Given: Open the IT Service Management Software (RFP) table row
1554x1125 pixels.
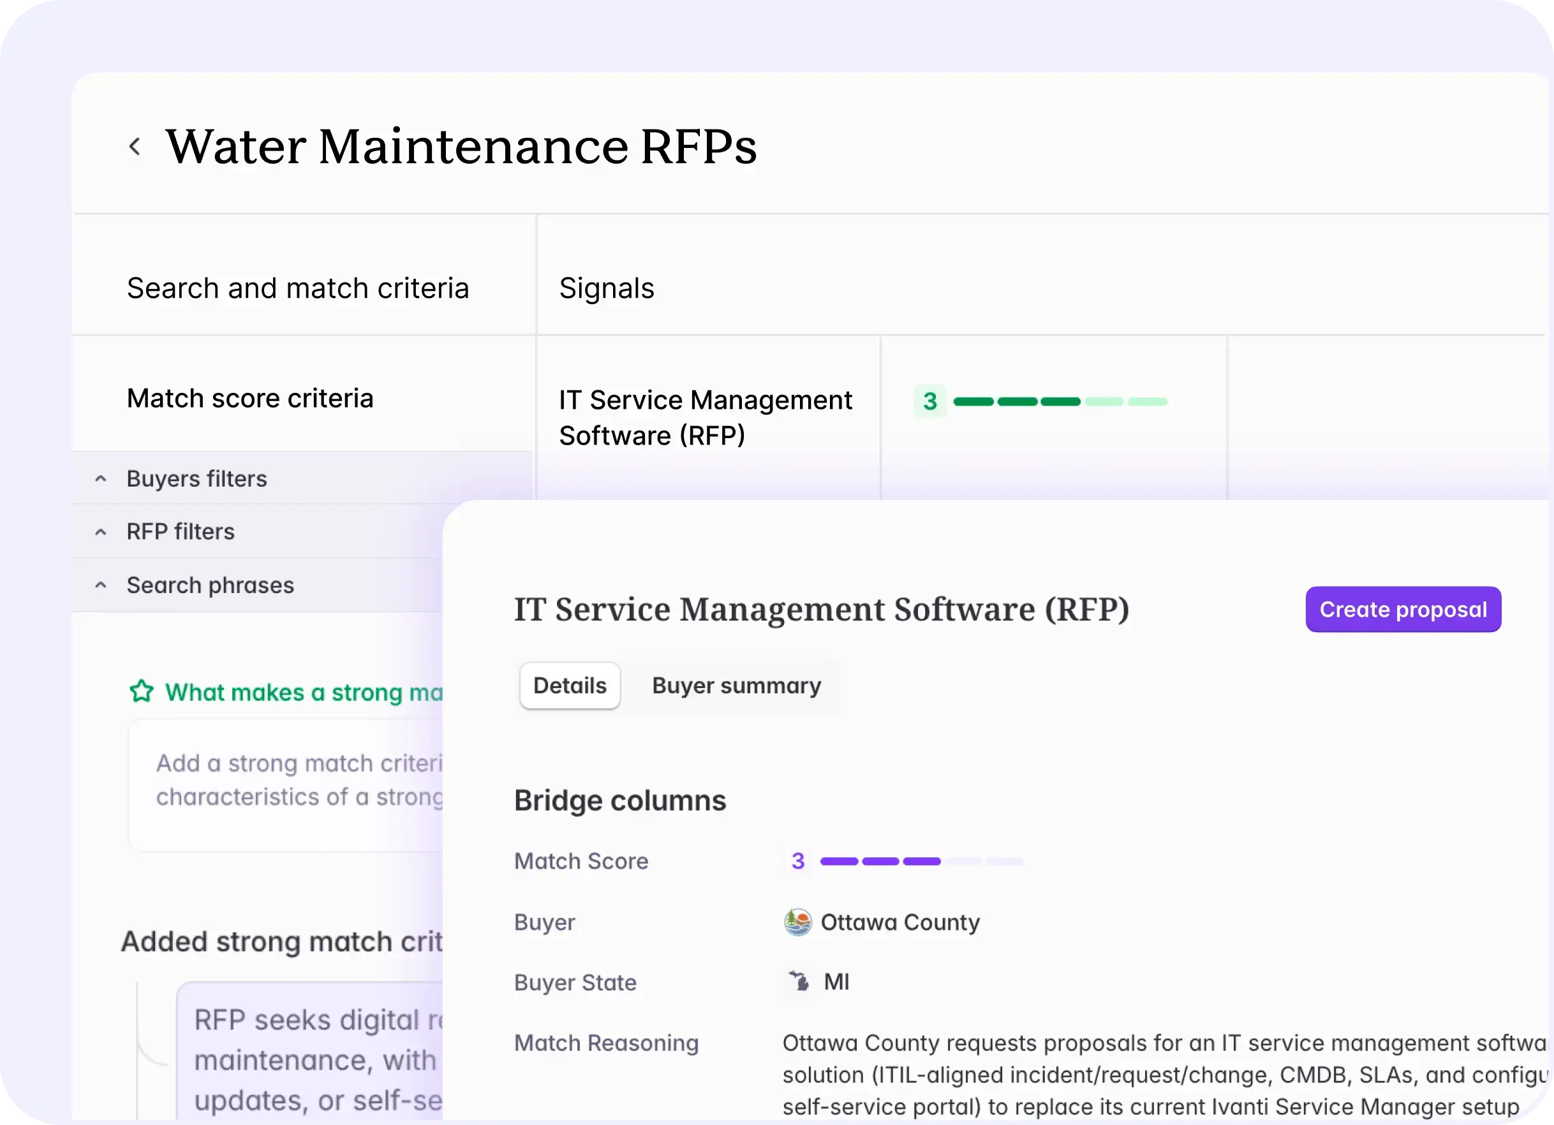Looking at the screenshot, I should (706, 417).
